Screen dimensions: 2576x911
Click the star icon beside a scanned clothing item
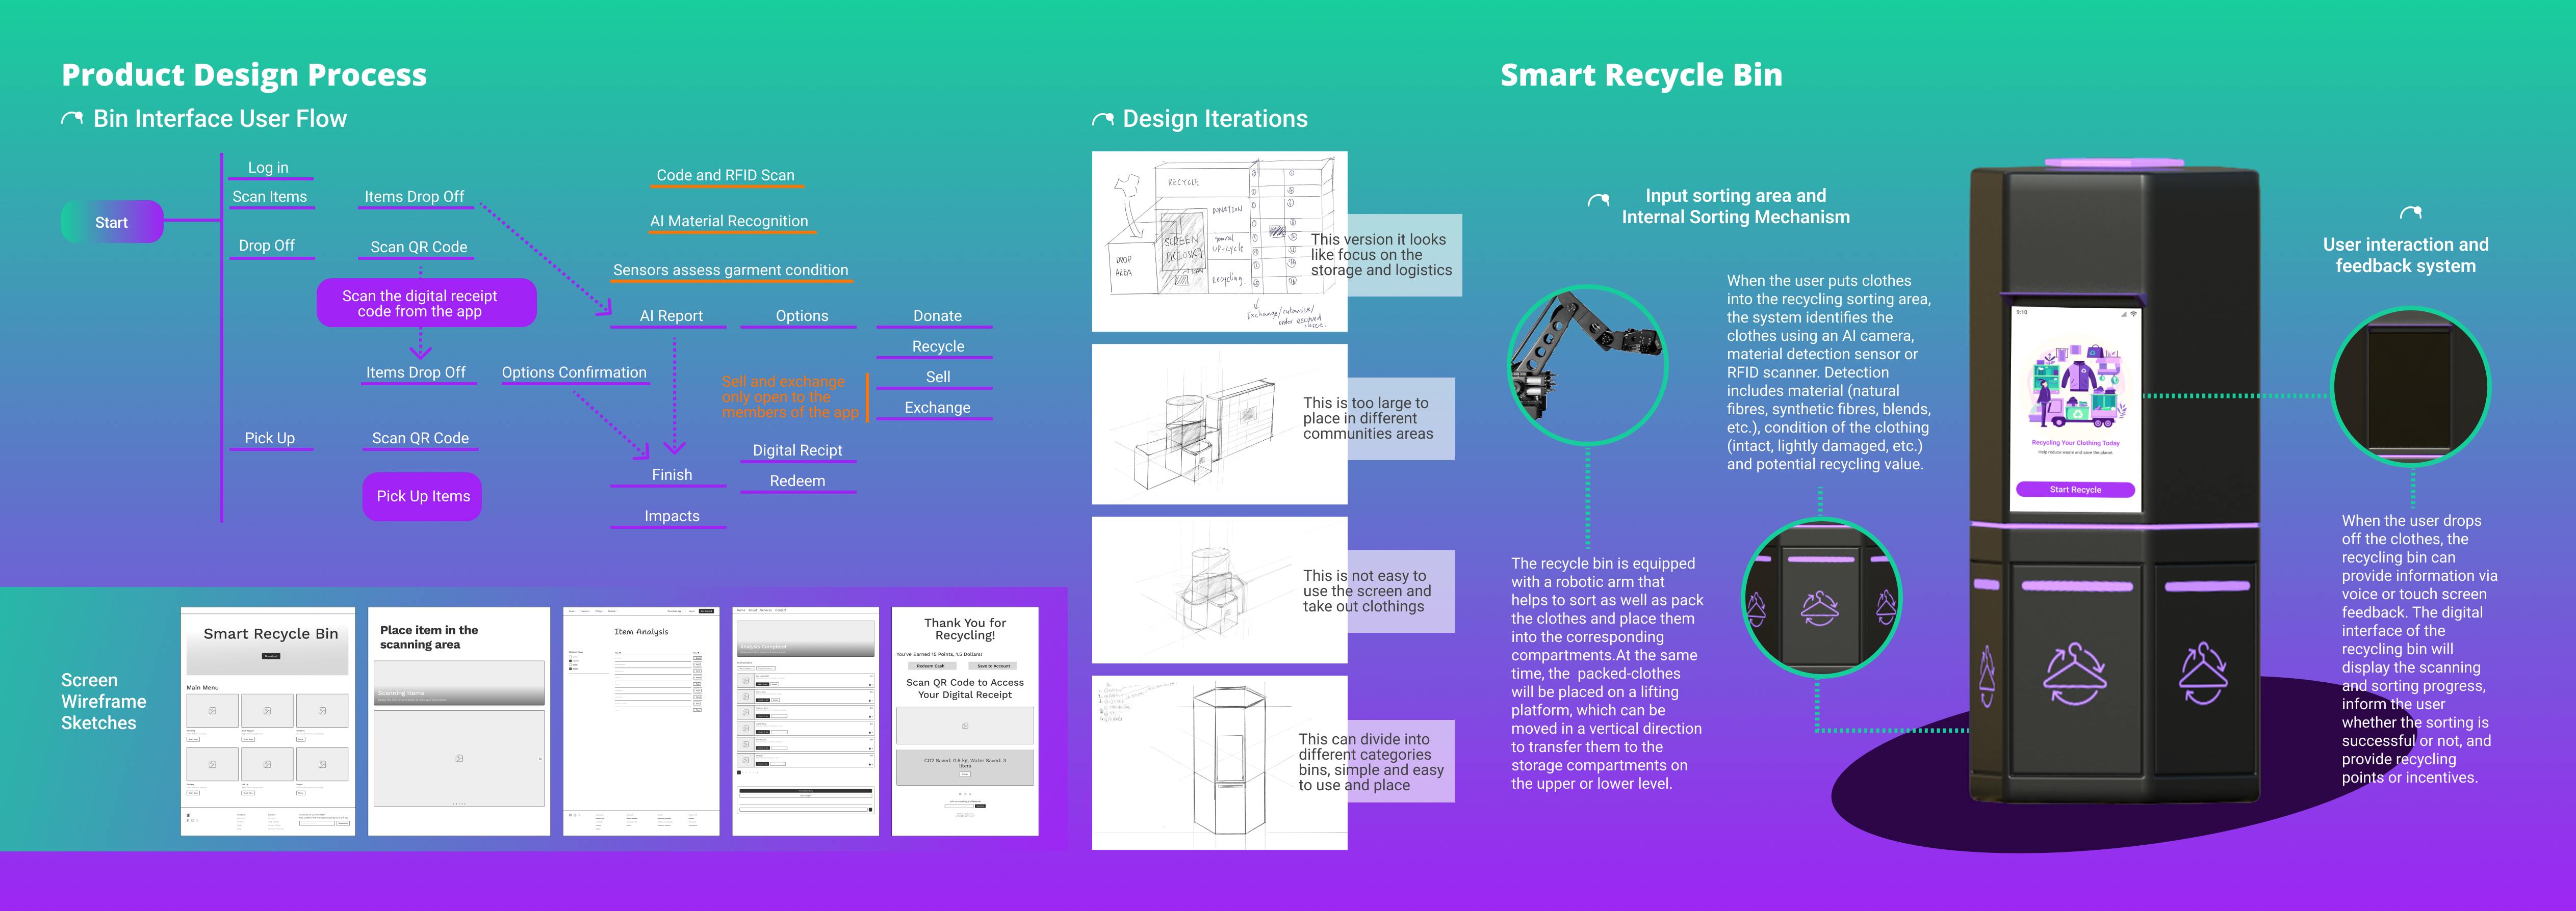click(870, 684)
